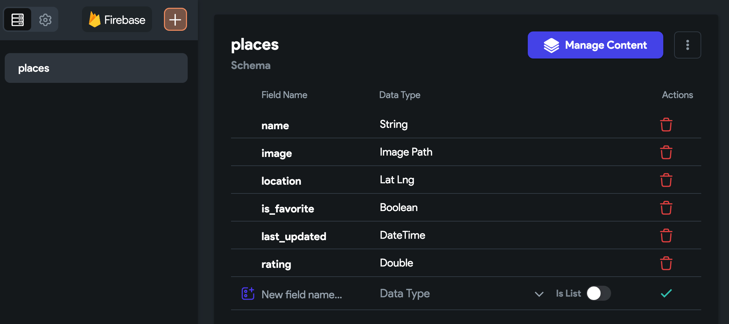This screenshot has height=324, width=729.
Task: Click the add collection plus button
Action: [x=175, y=20]
